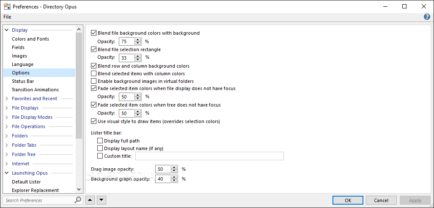Select the Status Bar page
This screenshot has width=434, height=208.
point(23,81)
